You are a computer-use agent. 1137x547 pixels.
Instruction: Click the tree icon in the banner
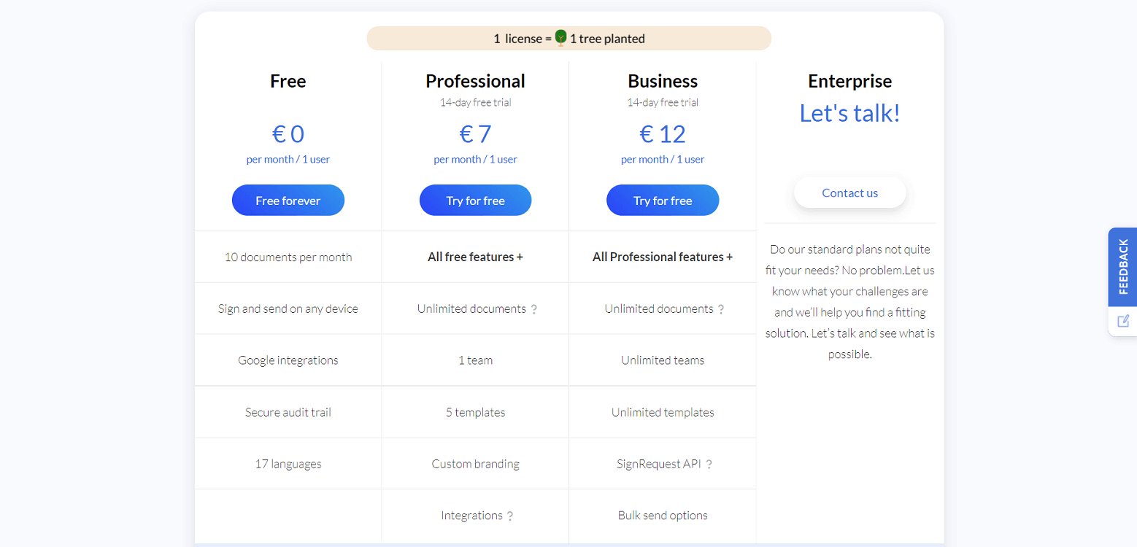coord(560,38)
